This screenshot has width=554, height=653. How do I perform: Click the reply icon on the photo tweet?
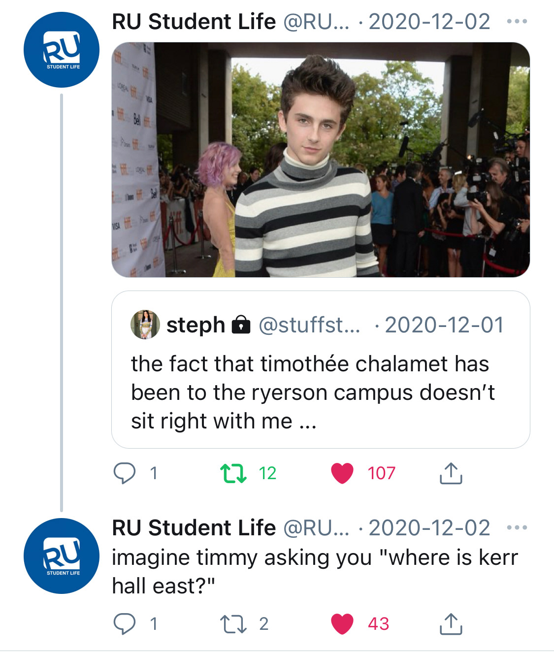[125, 473]
